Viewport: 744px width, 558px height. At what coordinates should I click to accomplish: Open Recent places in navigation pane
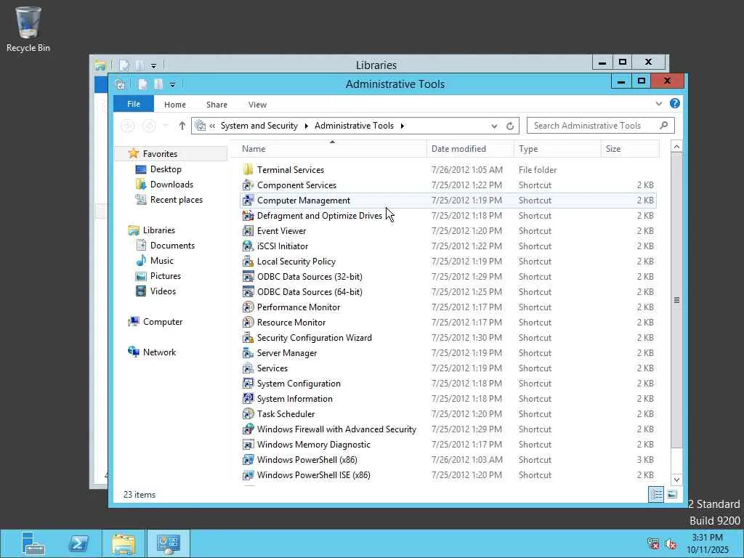[x=176, y=200]
